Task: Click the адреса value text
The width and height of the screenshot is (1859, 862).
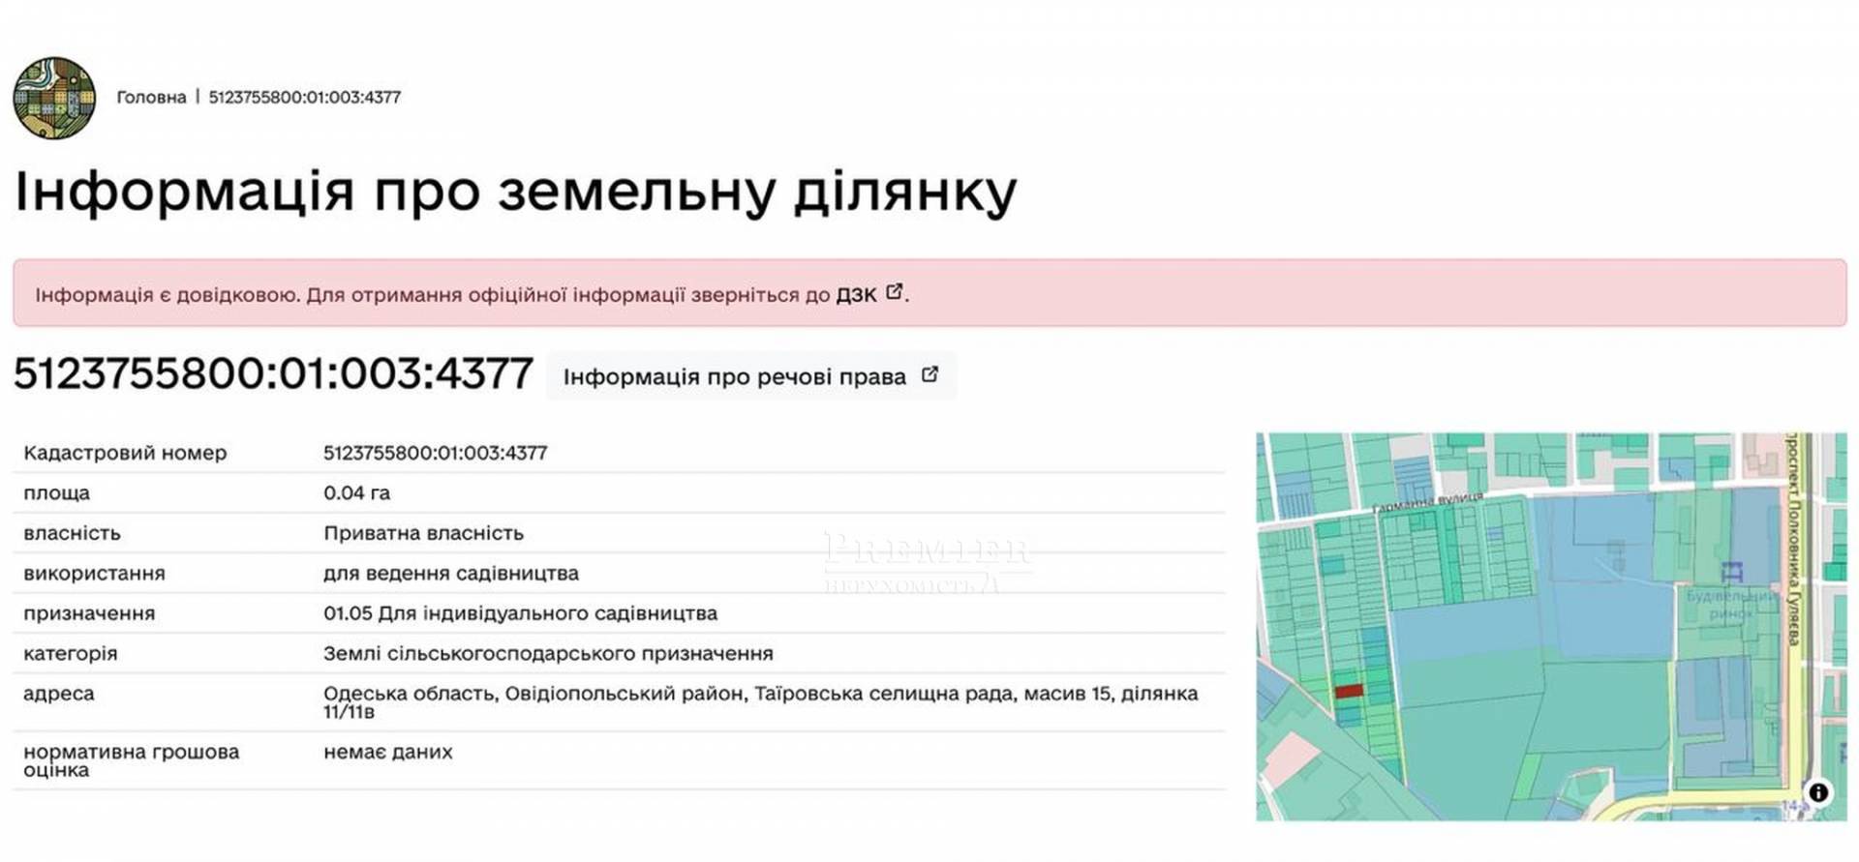Action: pos(759,701)
